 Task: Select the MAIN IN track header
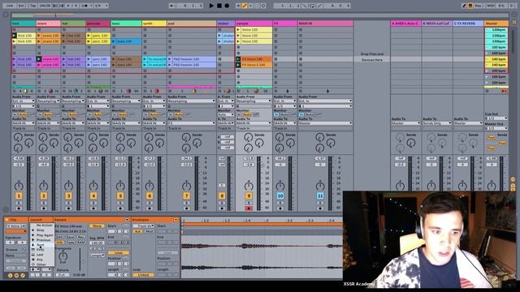(x=325, y=24)
